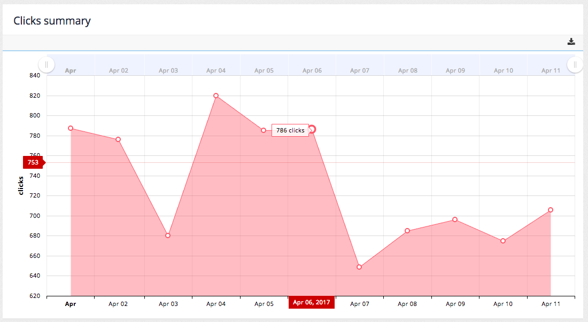Click the right range selector handle
Screen dimensions: 588x322
click(575, 64)
